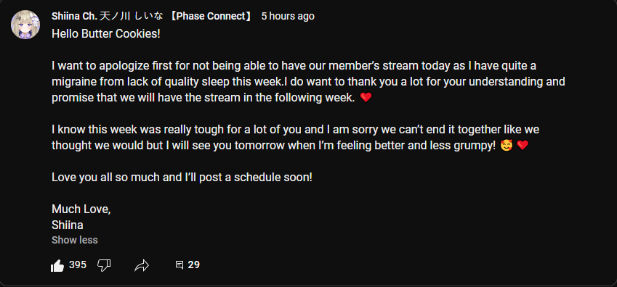The image size is (617, 287).
Task: Open comments via the comment icon
Action: pos(180,265)
